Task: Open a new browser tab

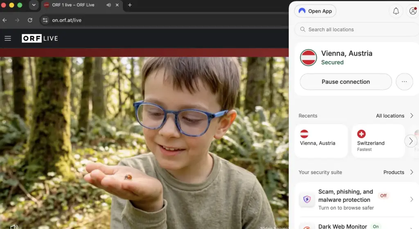Action: point(130,5)
